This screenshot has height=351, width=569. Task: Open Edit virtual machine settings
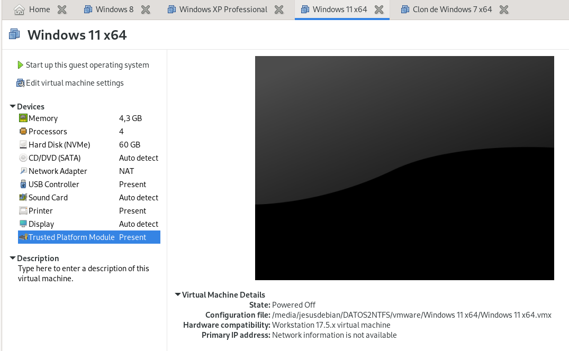pyautogui.click(x=75, y=83)
